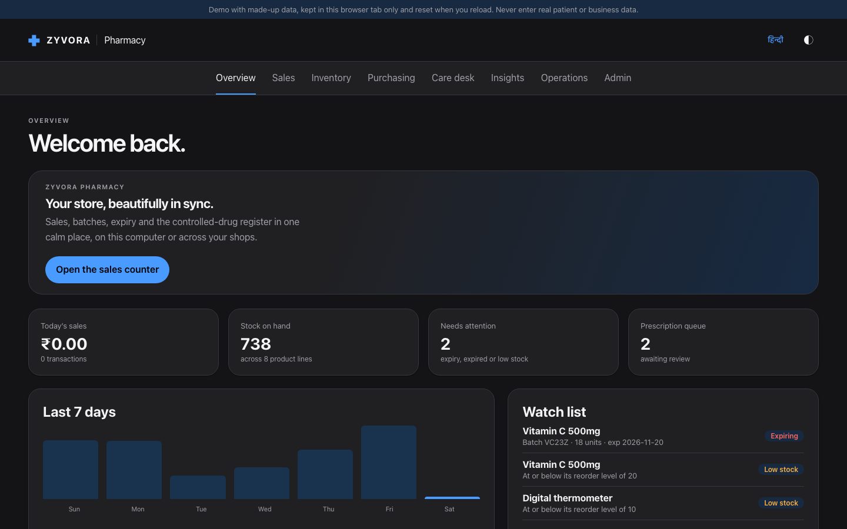847x529 pixels.
Task: Open the Prescription queue card
Action: pyautogui.click(x=723, y=342)
